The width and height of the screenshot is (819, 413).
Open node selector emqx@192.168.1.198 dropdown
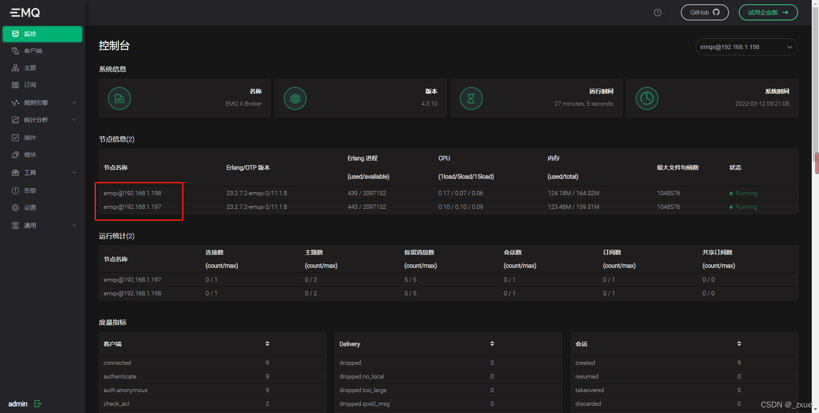click(x=746, y=47)
